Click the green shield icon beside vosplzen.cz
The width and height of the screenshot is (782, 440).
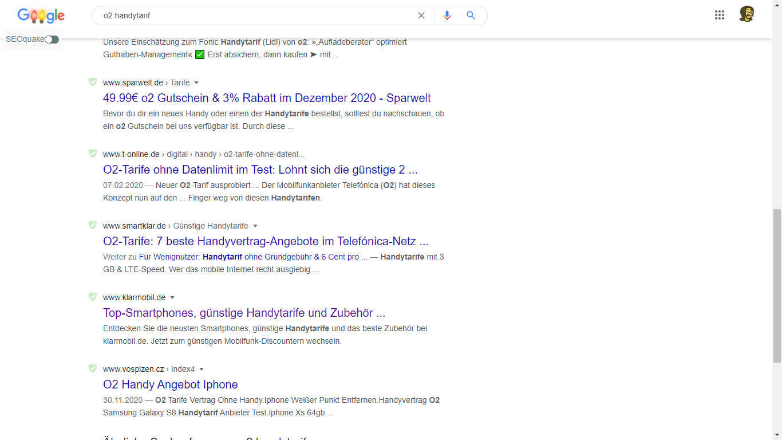click(x=93, y=368)
